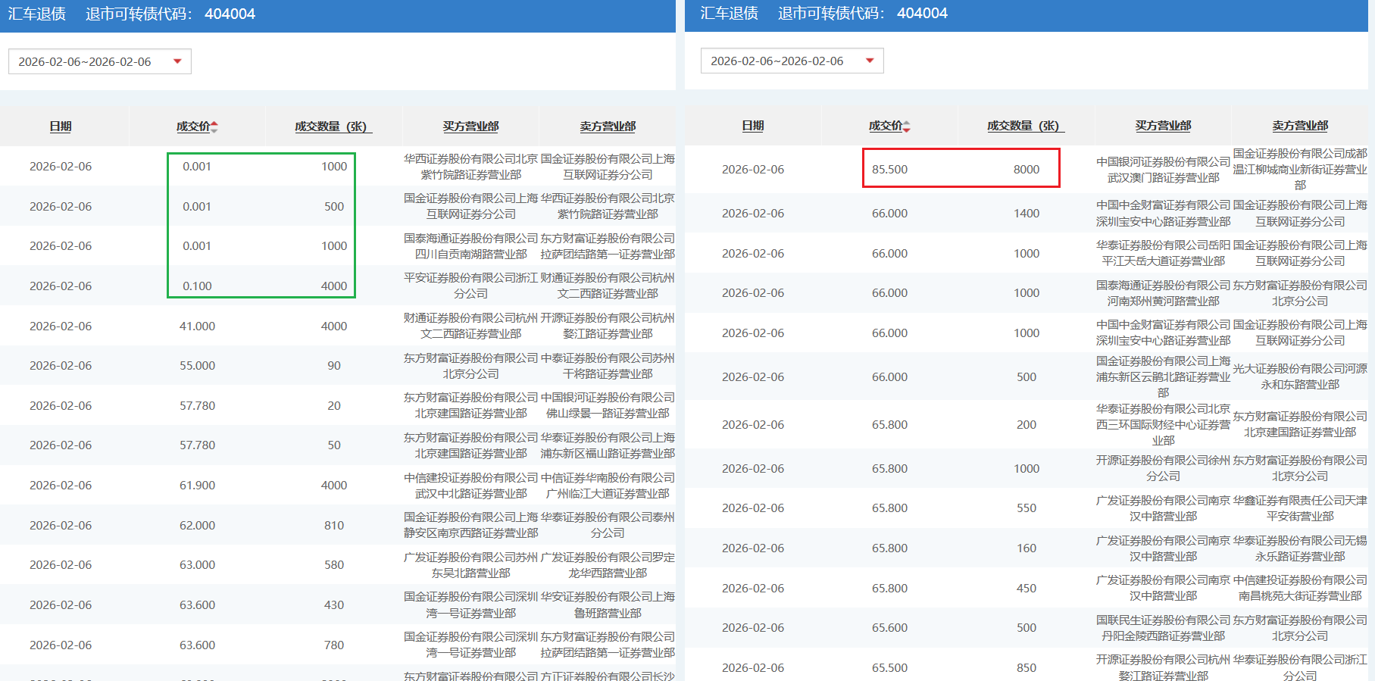The height and width of the screenshot is (681, 1375).
Task: Click seller 国金证券股份有限公司成都温江柳城商业新街证券营业部
Action: click(1300, 170)
